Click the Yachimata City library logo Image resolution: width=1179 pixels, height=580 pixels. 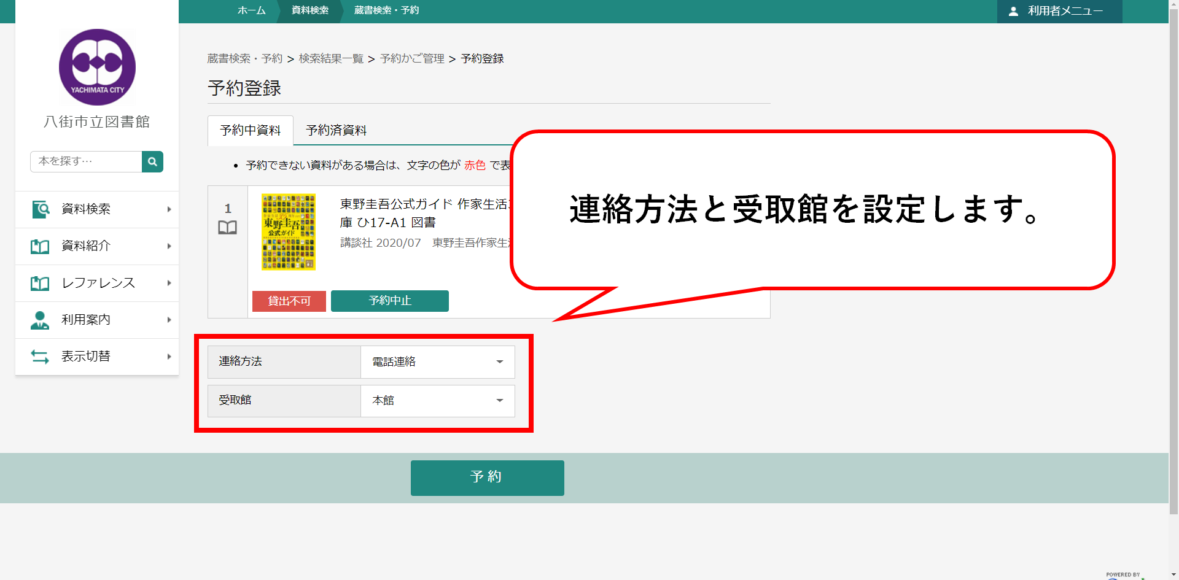tap(97, 67)
